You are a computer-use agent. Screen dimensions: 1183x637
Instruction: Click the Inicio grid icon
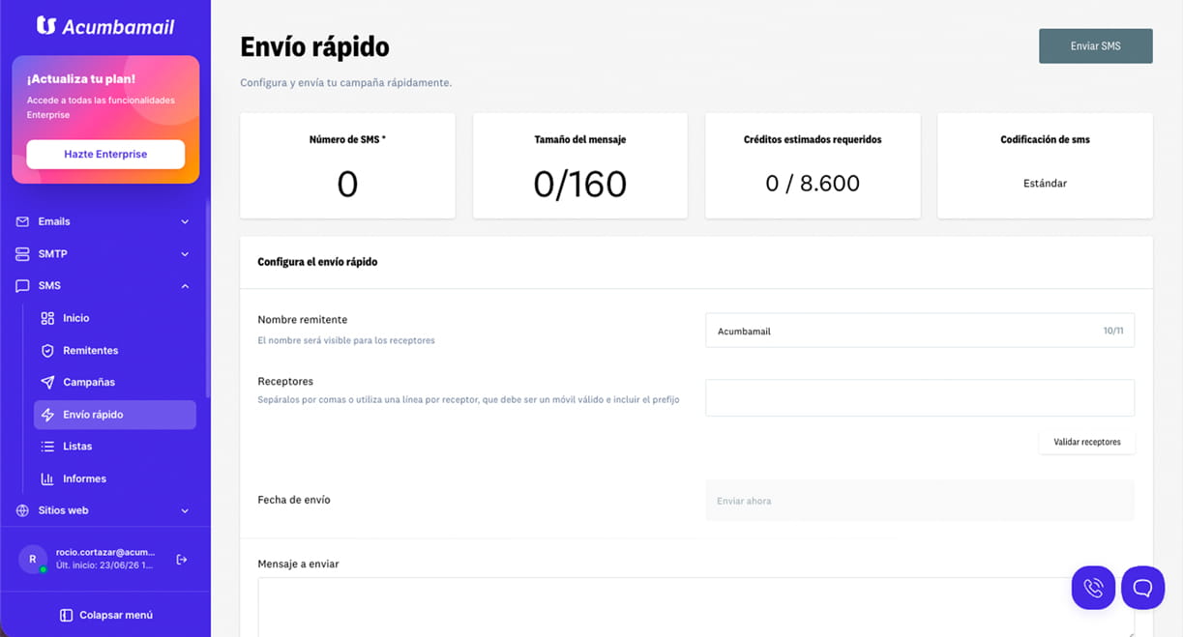(47, 318)
